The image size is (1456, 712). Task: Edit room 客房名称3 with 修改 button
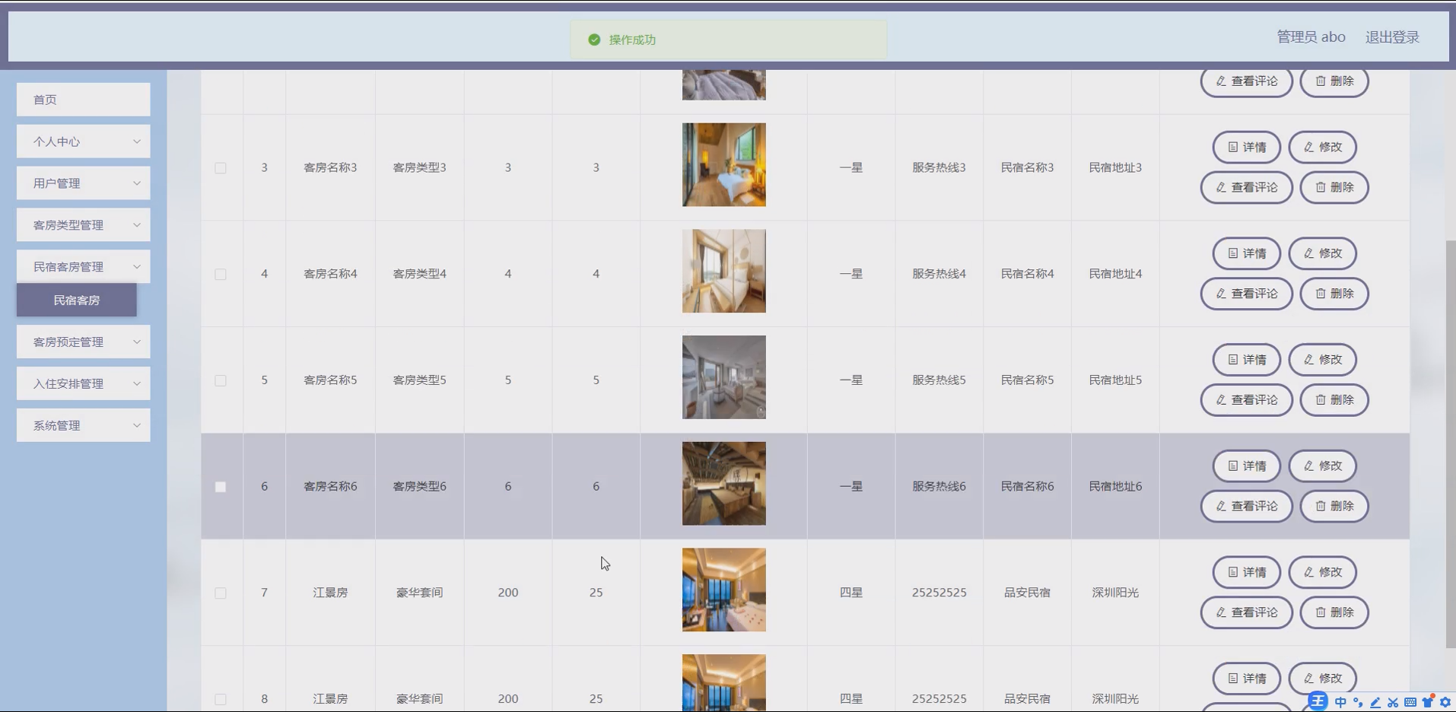(1322, 147)
